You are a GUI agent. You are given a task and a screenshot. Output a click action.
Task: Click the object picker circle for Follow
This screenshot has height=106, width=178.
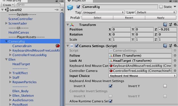pos(175,56)
